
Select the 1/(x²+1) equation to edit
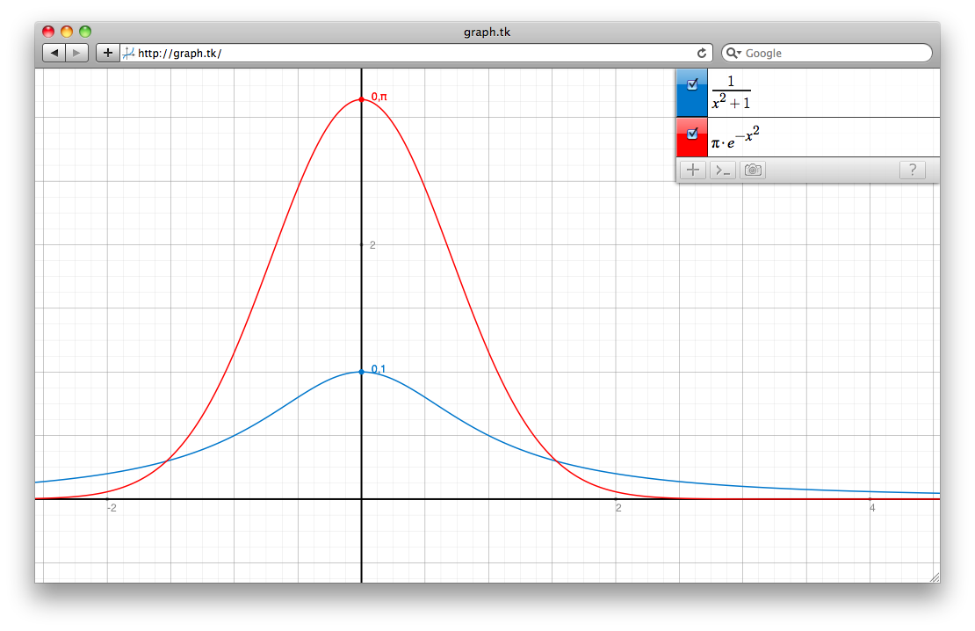pos(731,93)
